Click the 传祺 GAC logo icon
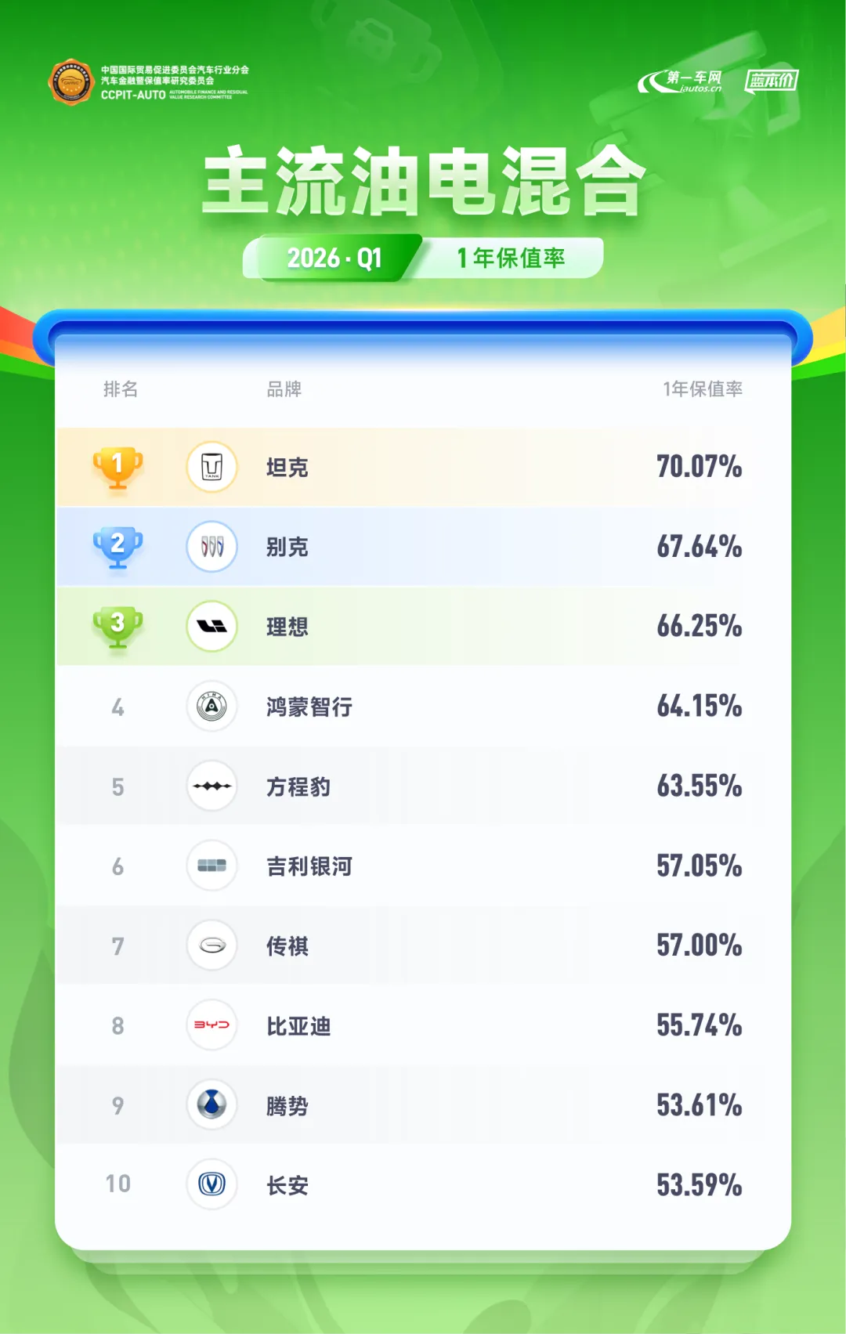846x1334 pixels. click(211, 945)
